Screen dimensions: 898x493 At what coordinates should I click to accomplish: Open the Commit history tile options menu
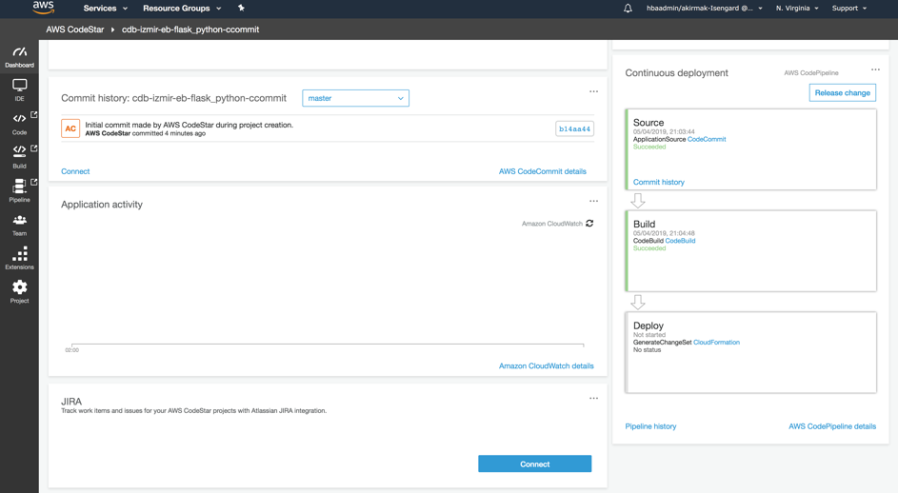[594, 91]
